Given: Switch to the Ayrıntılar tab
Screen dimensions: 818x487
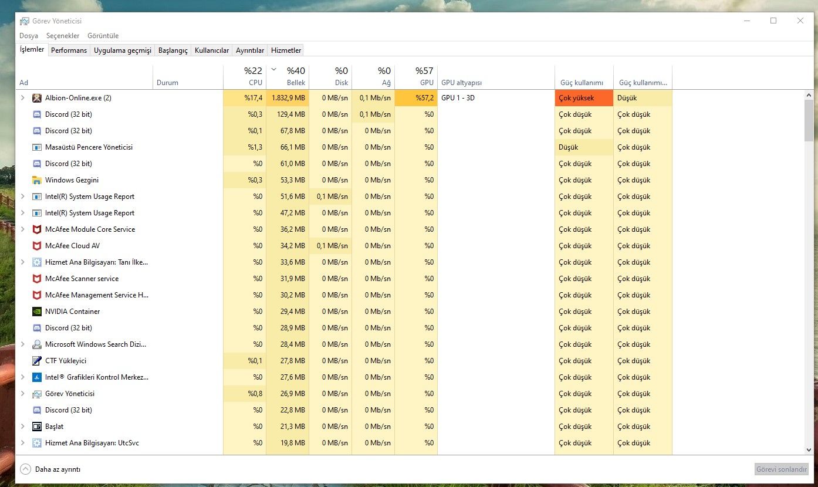Looking at the screenshot, I should 250,50.
